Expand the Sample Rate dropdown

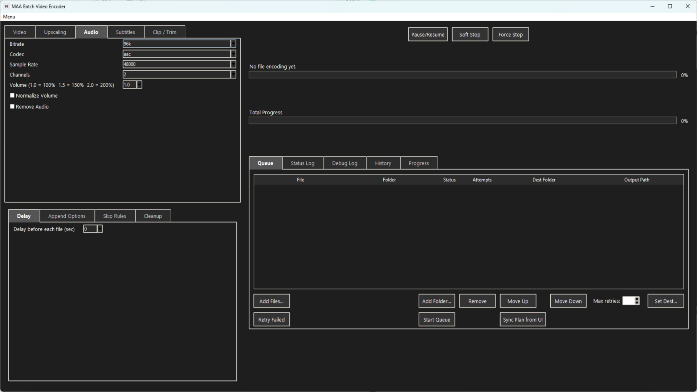pos(233,64)
